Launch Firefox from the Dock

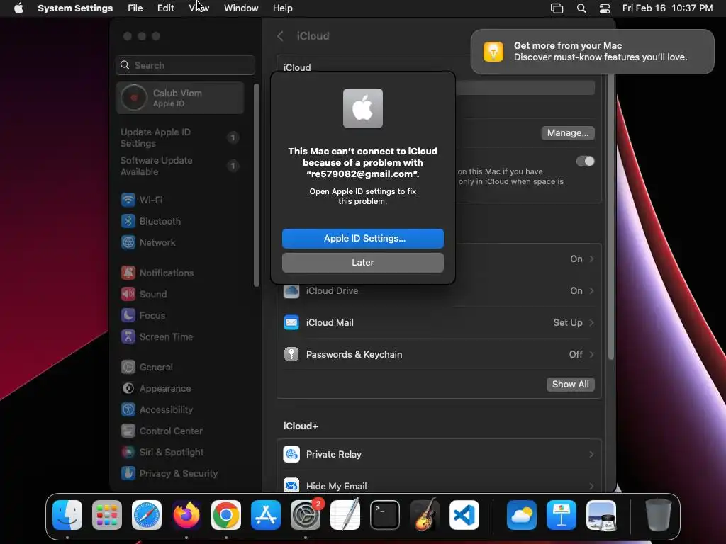pos(186,515)
